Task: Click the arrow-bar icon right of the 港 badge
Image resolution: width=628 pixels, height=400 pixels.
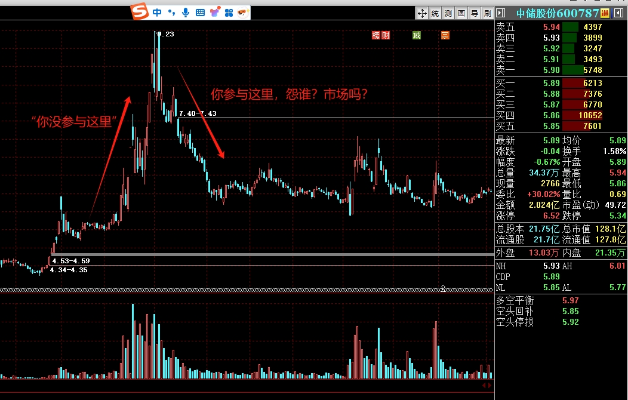Action: 619,13
